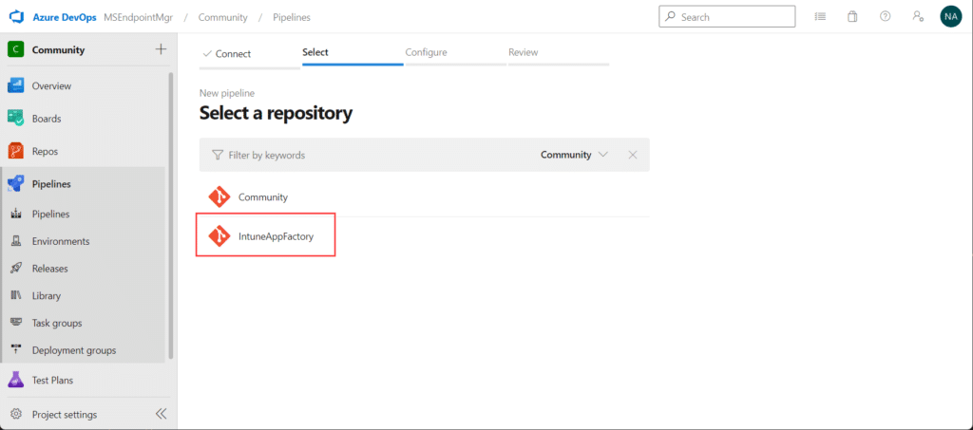Click the Task groups icon

click(x=17, y=323)
